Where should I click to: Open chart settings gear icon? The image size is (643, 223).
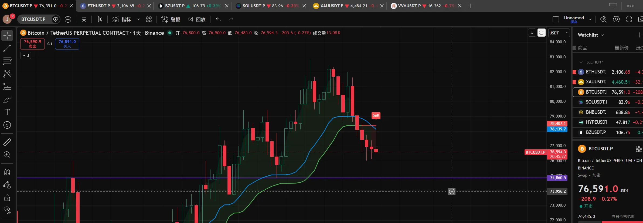pyautogui.click(x=616, y=19)
